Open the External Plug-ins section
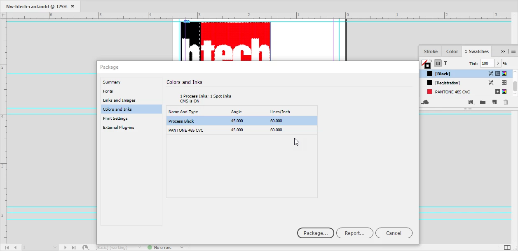The image size is (518, 251). click(131, 127)
